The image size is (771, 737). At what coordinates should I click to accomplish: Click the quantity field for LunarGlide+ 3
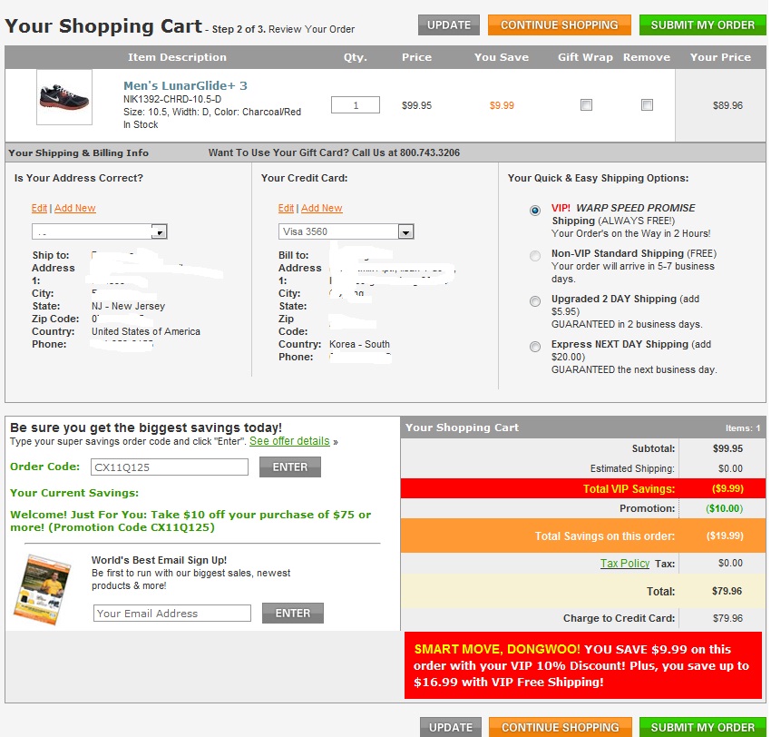[355, 105]
